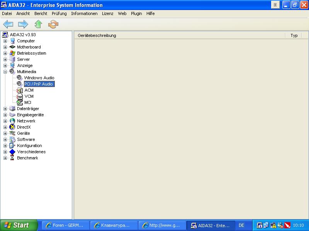The height and width of the screenshot is (231, 309).
Task: Expand the Software node
Action: coord(5,139)
